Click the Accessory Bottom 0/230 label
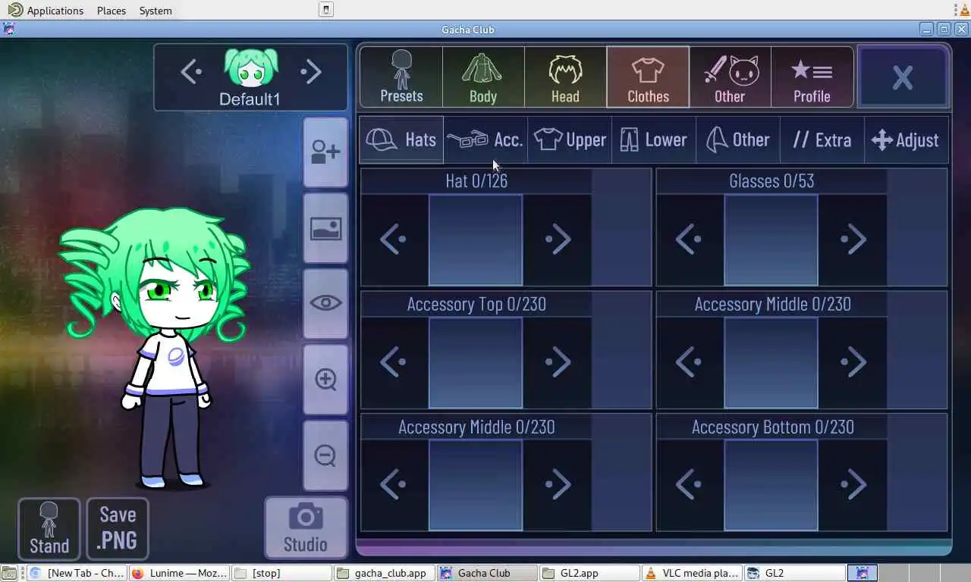 tap(772, 427)
